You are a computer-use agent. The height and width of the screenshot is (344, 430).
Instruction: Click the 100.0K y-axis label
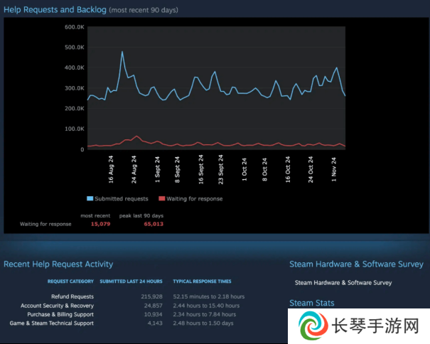75,129
